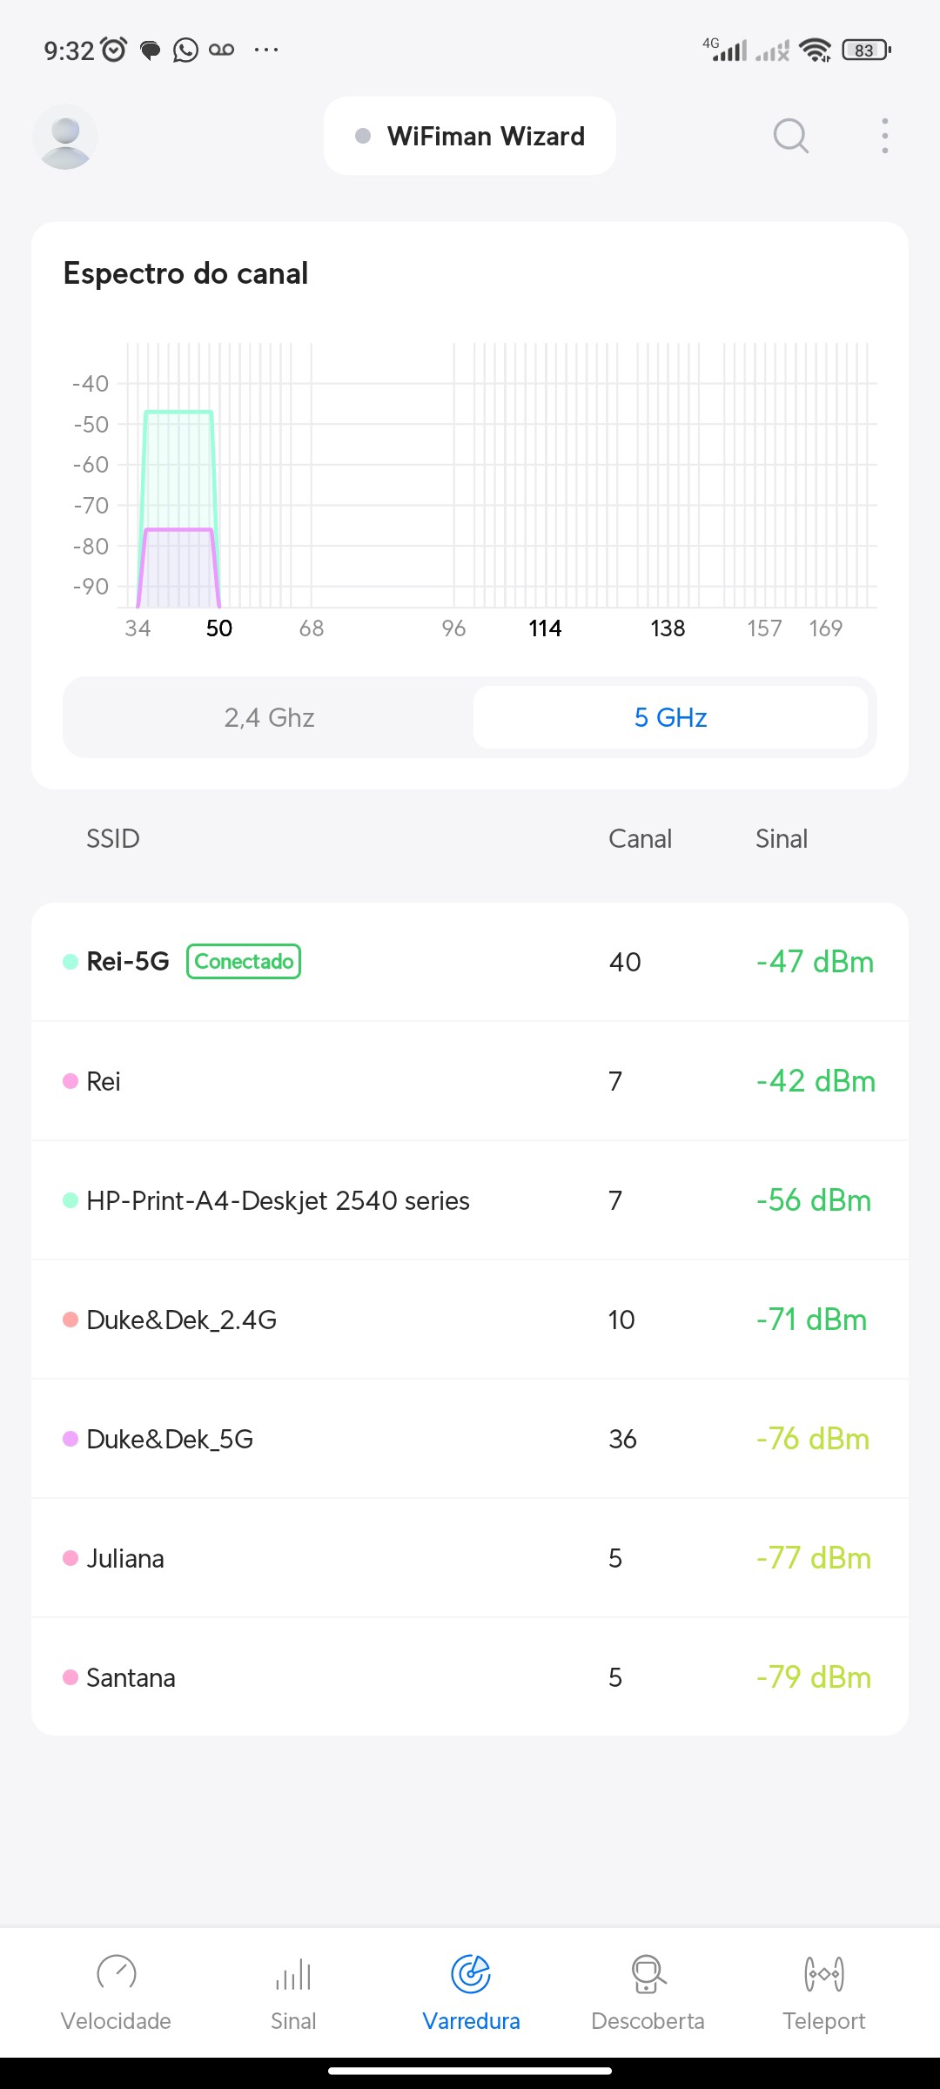Screen dimensions: 940x2089
Task: Tap the search magnifier icon
Action: coord(790,137)
